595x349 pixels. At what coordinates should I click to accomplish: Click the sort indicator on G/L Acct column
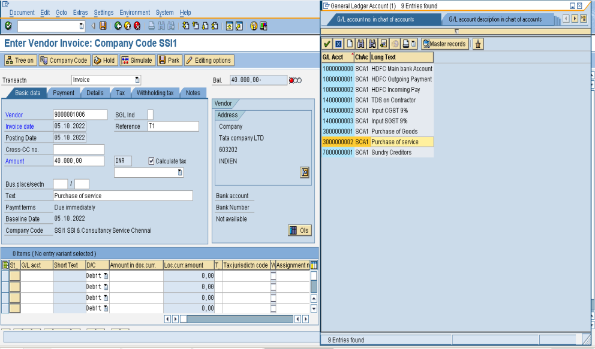tap(352, 54)
